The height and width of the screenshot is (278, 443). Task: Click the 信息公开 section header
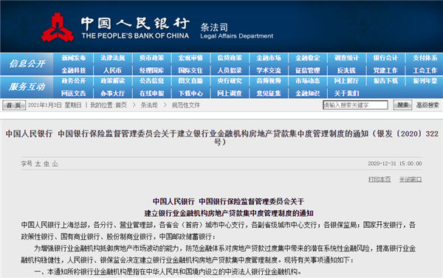(27, 63)
